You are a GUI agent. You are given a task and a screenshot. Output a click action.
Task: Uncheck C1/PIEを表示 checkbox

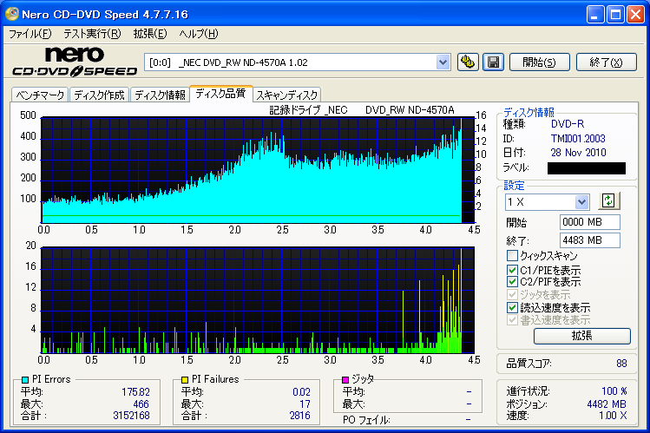(x=512, y=270)
